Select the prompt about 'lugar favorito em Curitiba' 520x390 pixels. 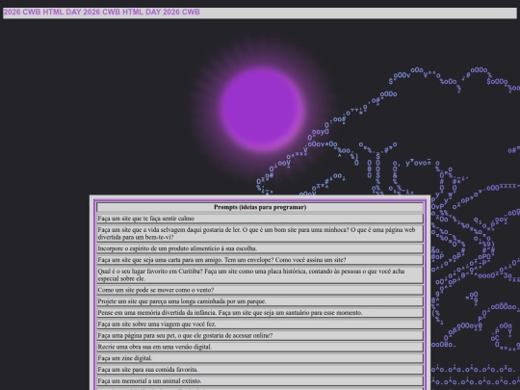[x=260, y=274]
